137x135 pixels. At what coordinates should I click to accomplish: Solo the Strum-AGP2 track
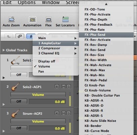point(68,113)
